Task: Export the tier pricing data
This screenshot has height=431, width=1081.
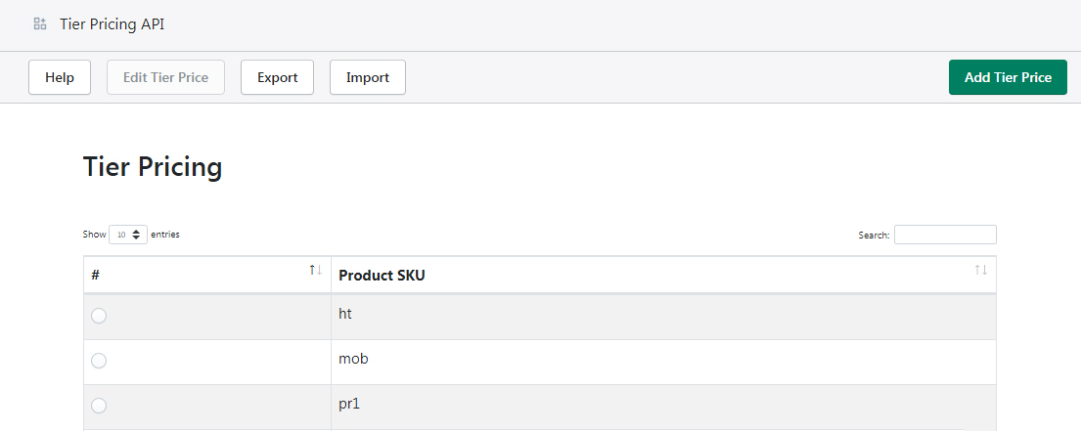Action: pyautogui.click(x=277, y=77)
